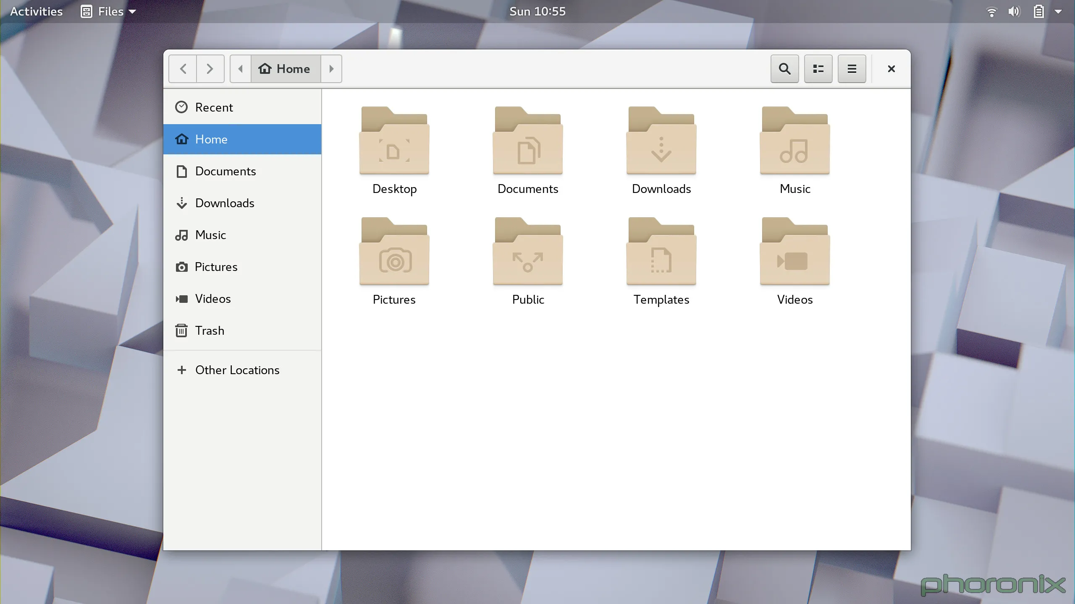Open the Files application menu
The height and width of the screenshot is (604, 1075).
coord(108,11)
